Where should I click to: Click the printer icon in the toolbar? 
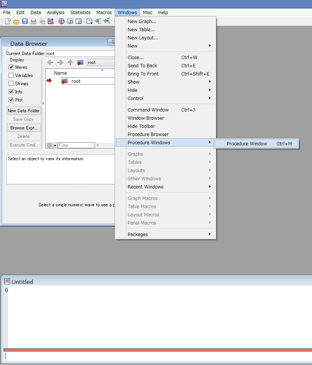pyautogui.click(x=34, y=21)
